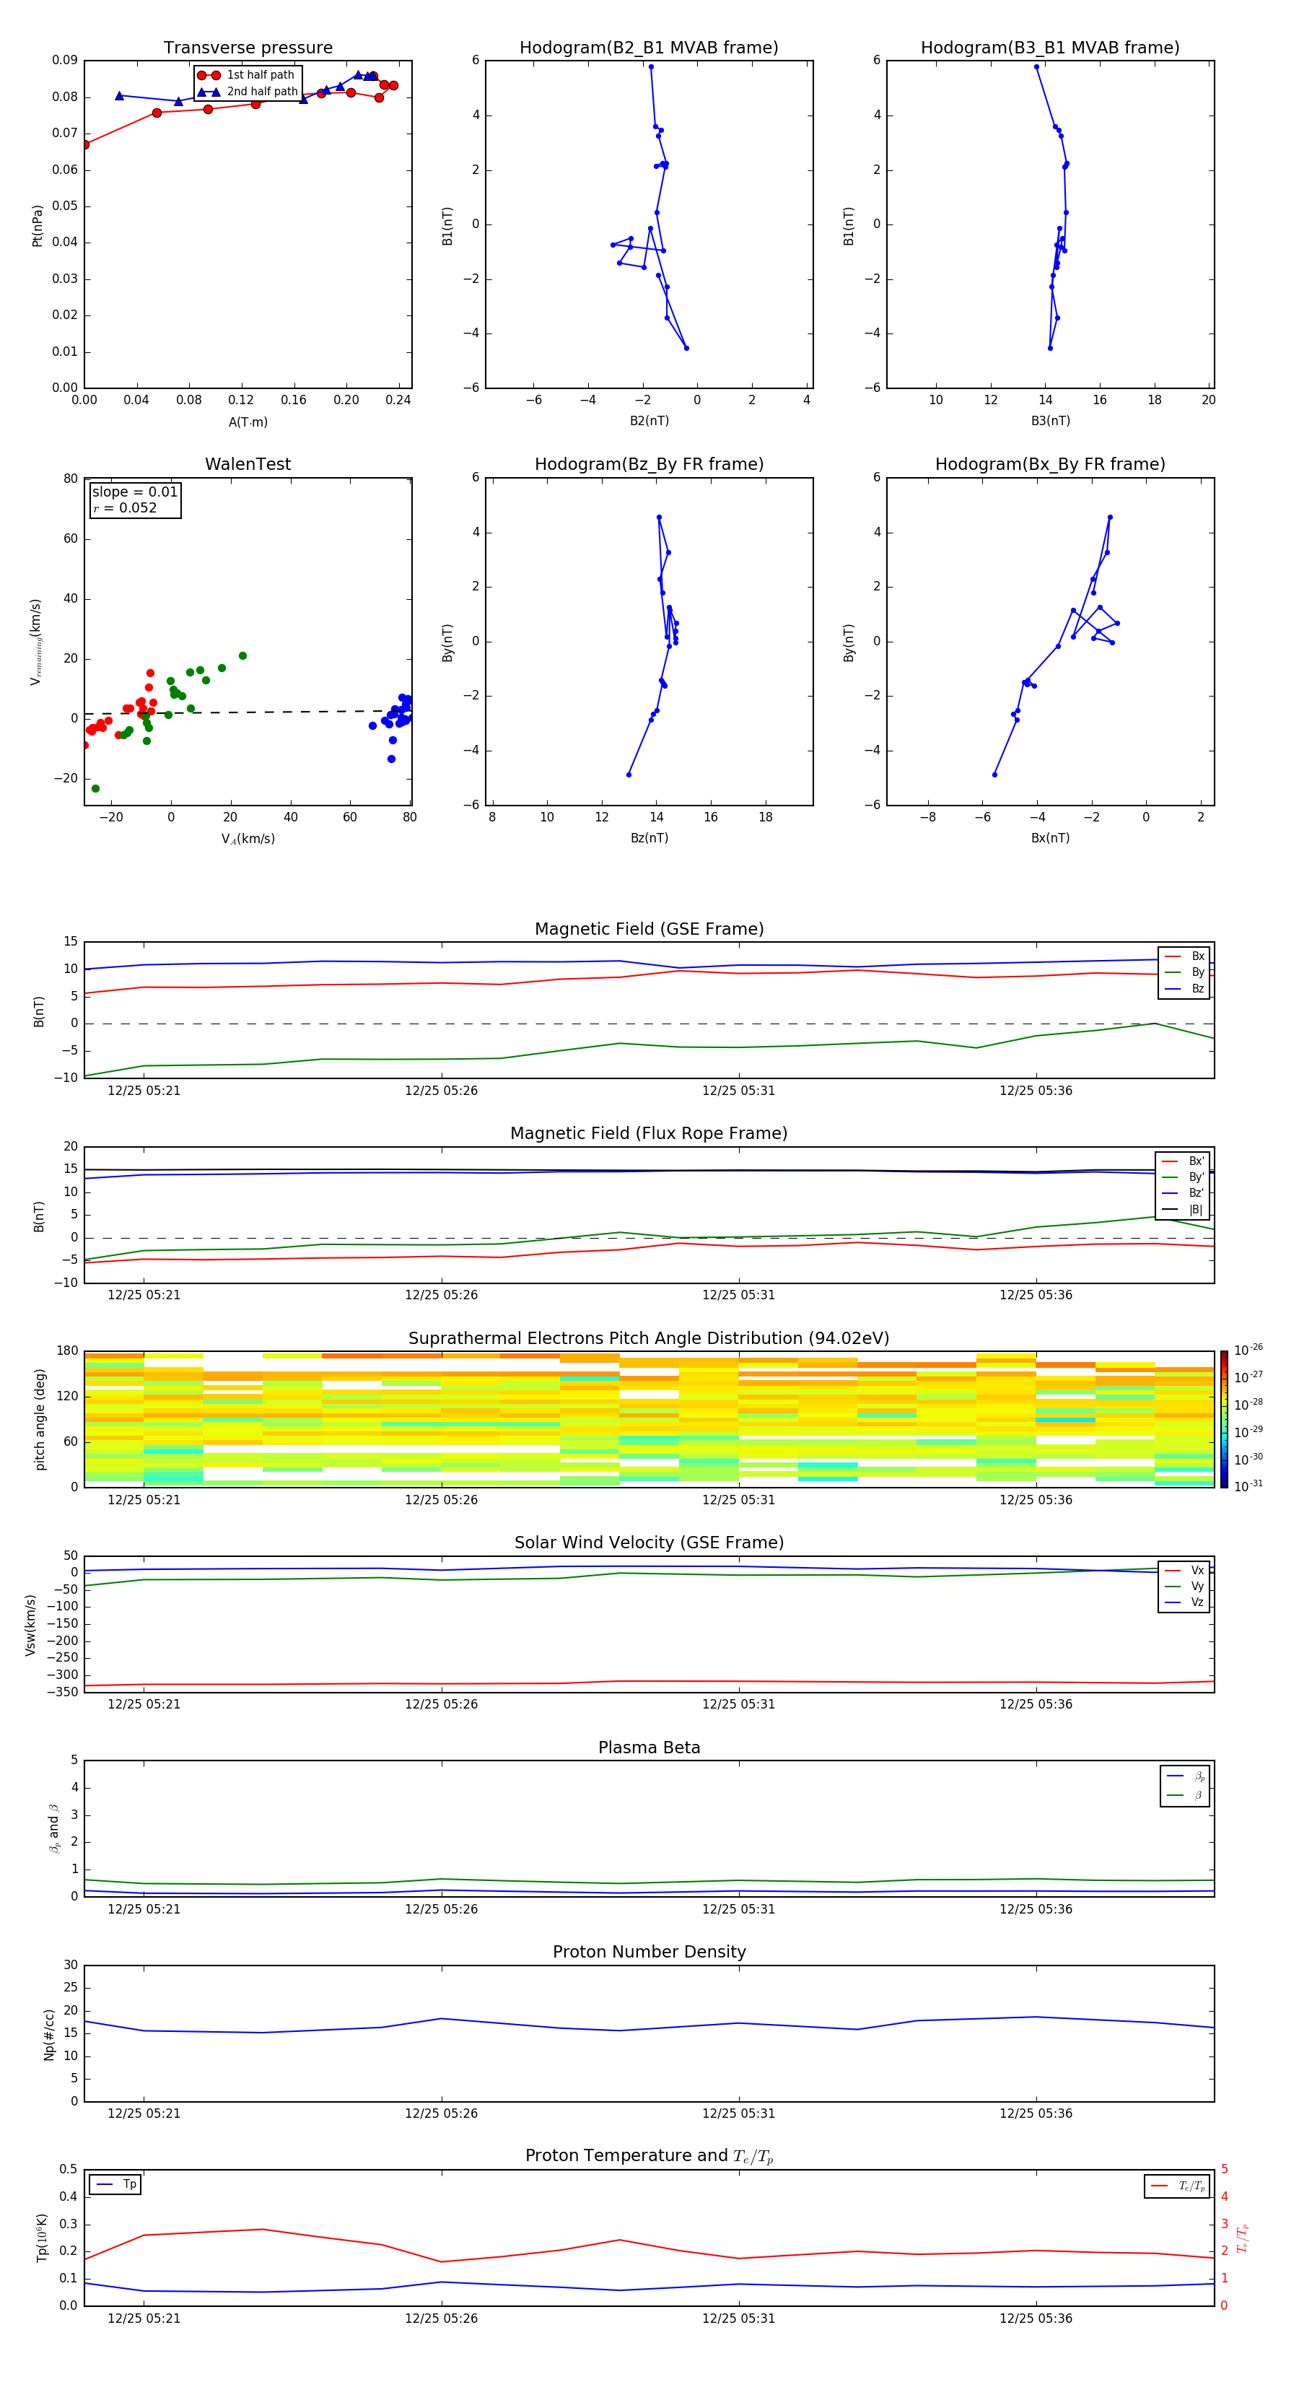Select the "2nd half path" legend entry
1299x2382 pixels.
248,92
